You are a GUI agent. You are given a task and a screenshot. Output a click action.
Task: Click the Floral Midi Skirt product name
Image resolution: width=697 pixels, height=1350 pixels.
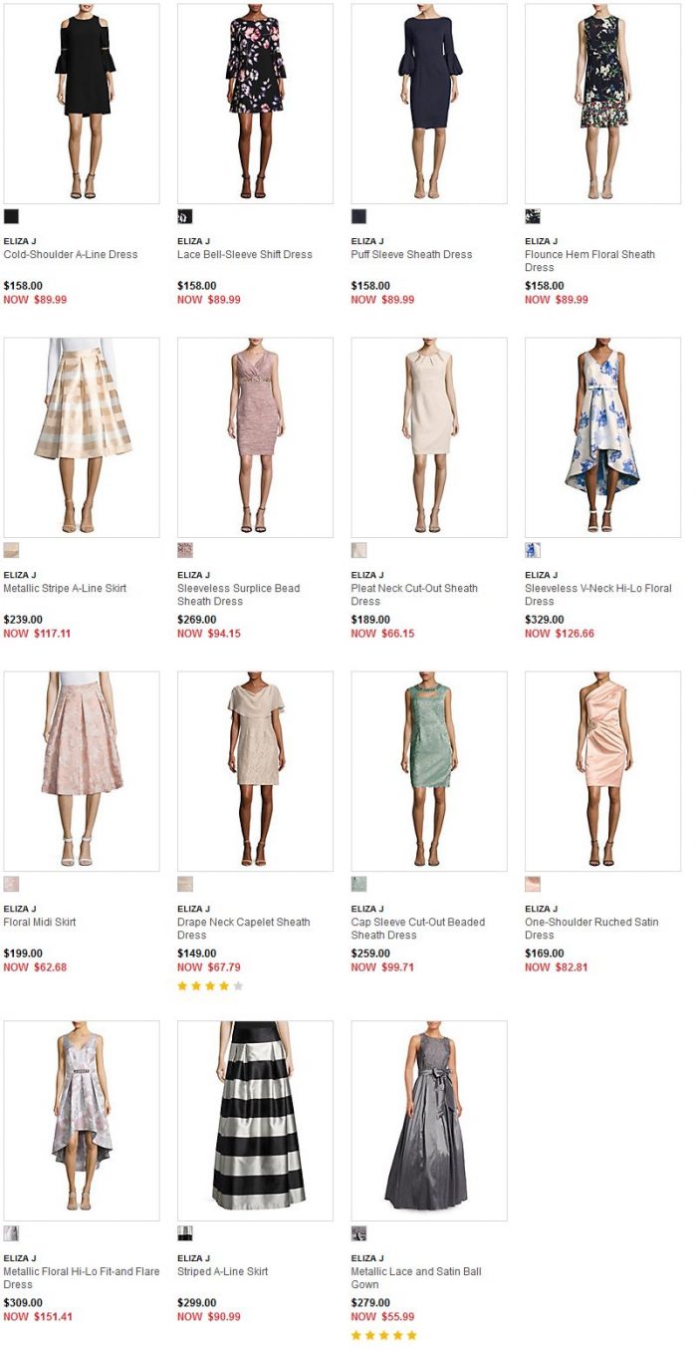[40, 923]
